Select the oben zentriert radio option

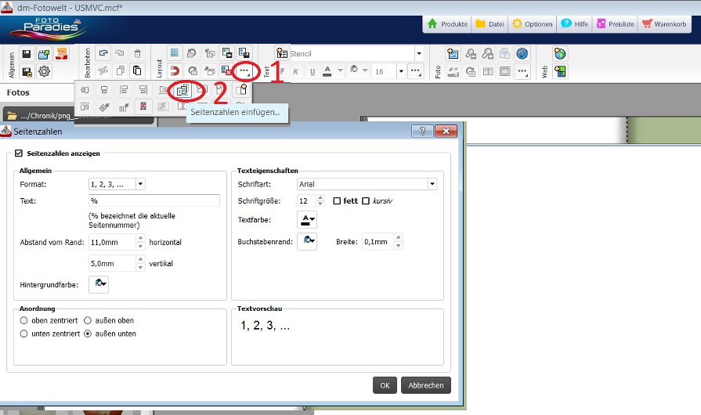point(24,320)
